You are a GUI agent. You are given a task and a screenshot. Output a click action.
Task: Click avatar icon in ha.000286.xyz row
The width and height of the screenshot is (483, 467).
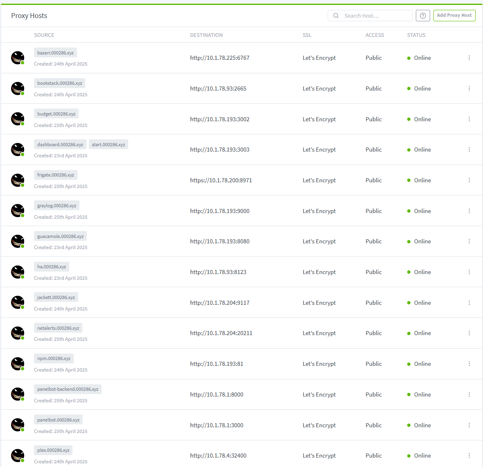[18, 272]
